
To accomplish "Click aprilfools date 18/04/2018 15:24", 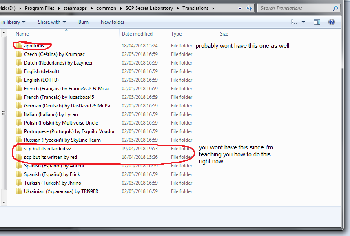I will pos(140,46).
